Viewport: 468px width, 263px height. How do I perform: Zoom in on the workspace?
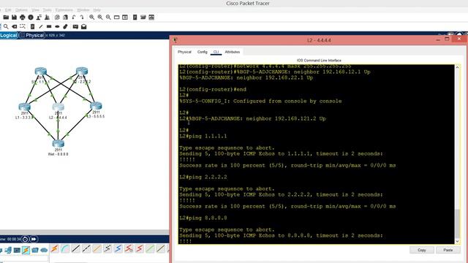pyautogui.click(x=91, y=18)
